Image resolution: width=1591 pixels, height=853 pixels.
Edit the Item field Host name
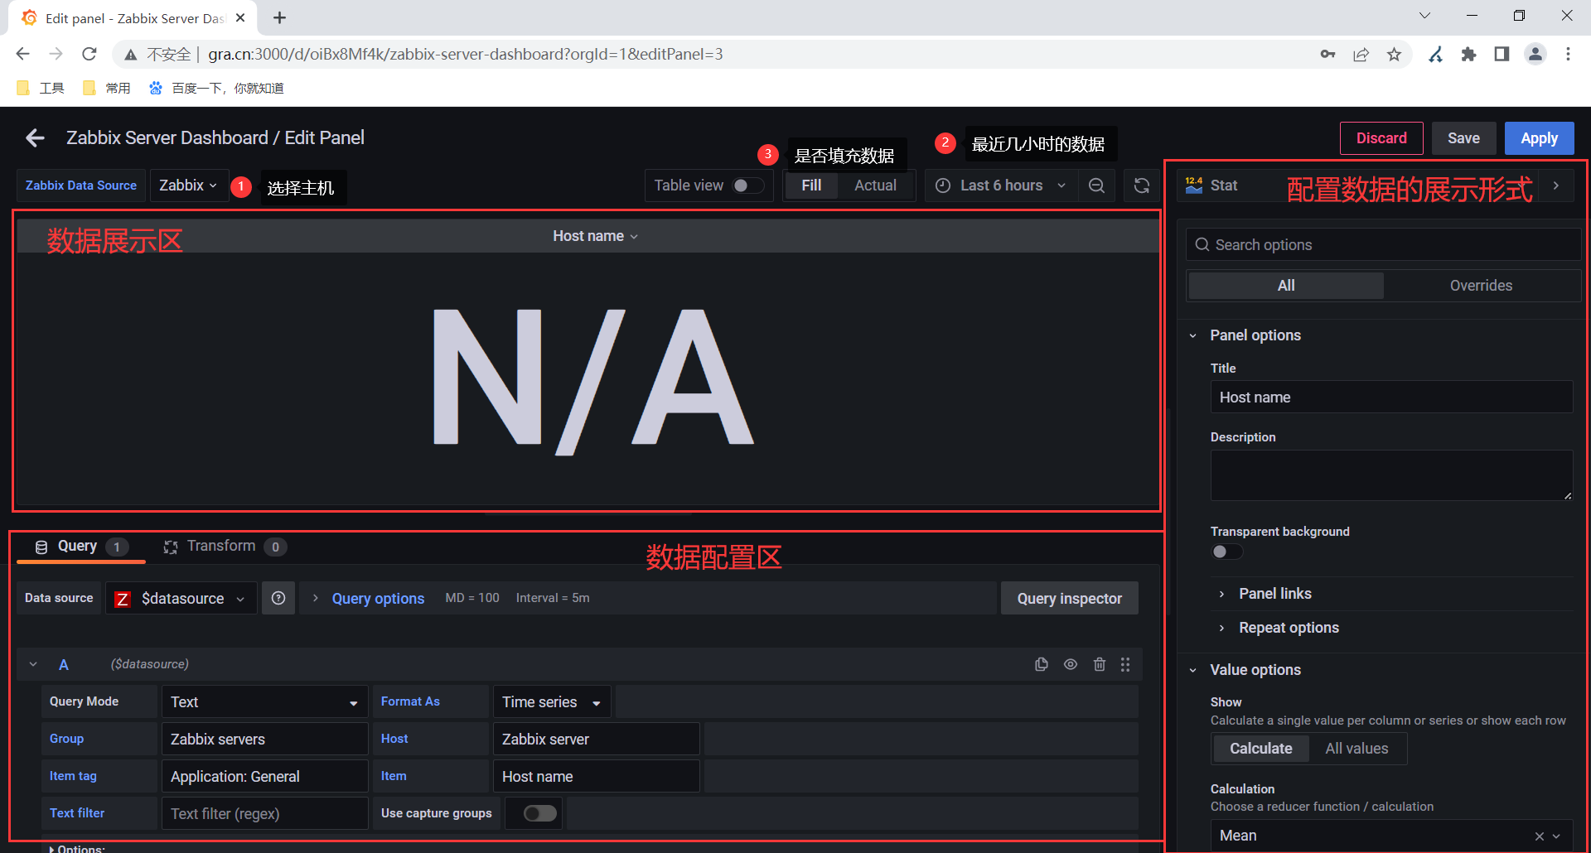coord(596,776)
